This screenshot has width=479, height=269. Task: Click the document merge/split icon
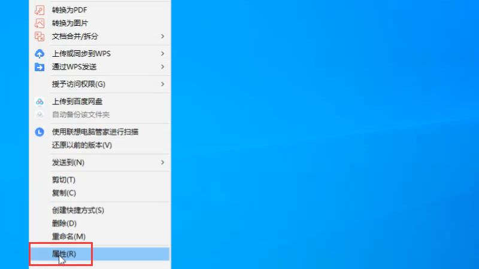pos(40,36)
